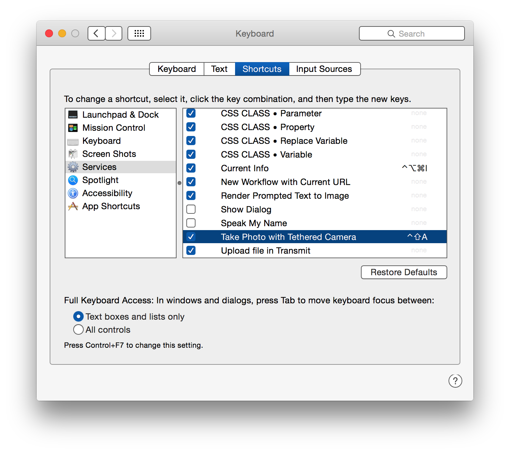Viewport: 510px width, 453px height.
Task: Click the Spotlight magnifier icon
Action: pyautogui.click(x=73, y=180)
